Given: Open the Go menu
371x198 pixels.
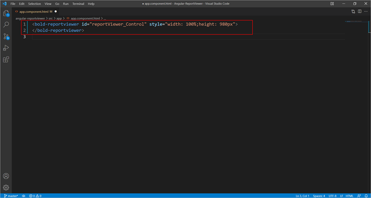Looking at the screenshot, I should 57,4.
